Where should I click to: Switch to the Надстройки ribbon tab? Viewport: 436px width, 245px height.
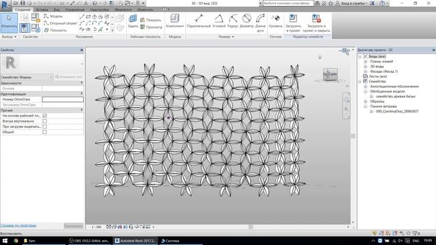tap(99, 10)
